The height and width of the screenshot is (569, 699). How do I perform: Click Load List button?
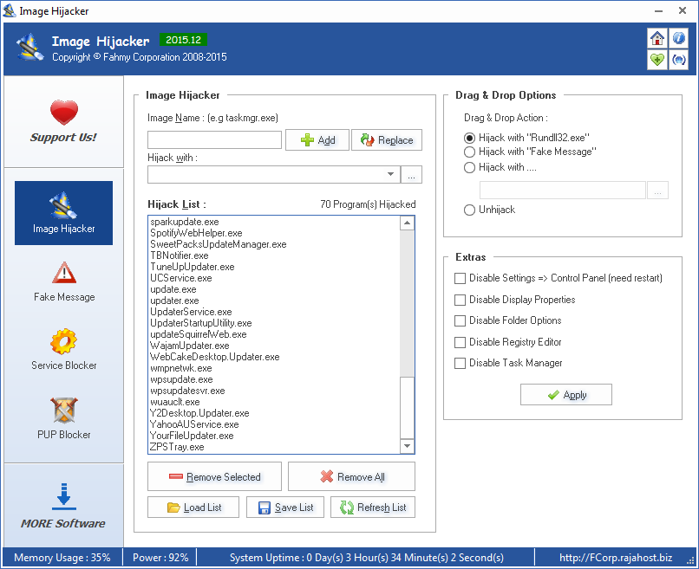(193, 508)
